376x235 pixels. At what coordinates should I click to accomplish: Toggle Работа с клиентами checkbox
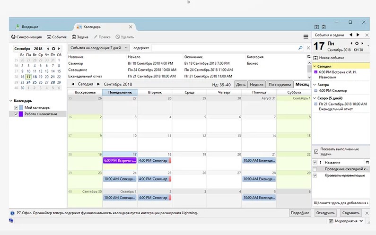point(16,114)
